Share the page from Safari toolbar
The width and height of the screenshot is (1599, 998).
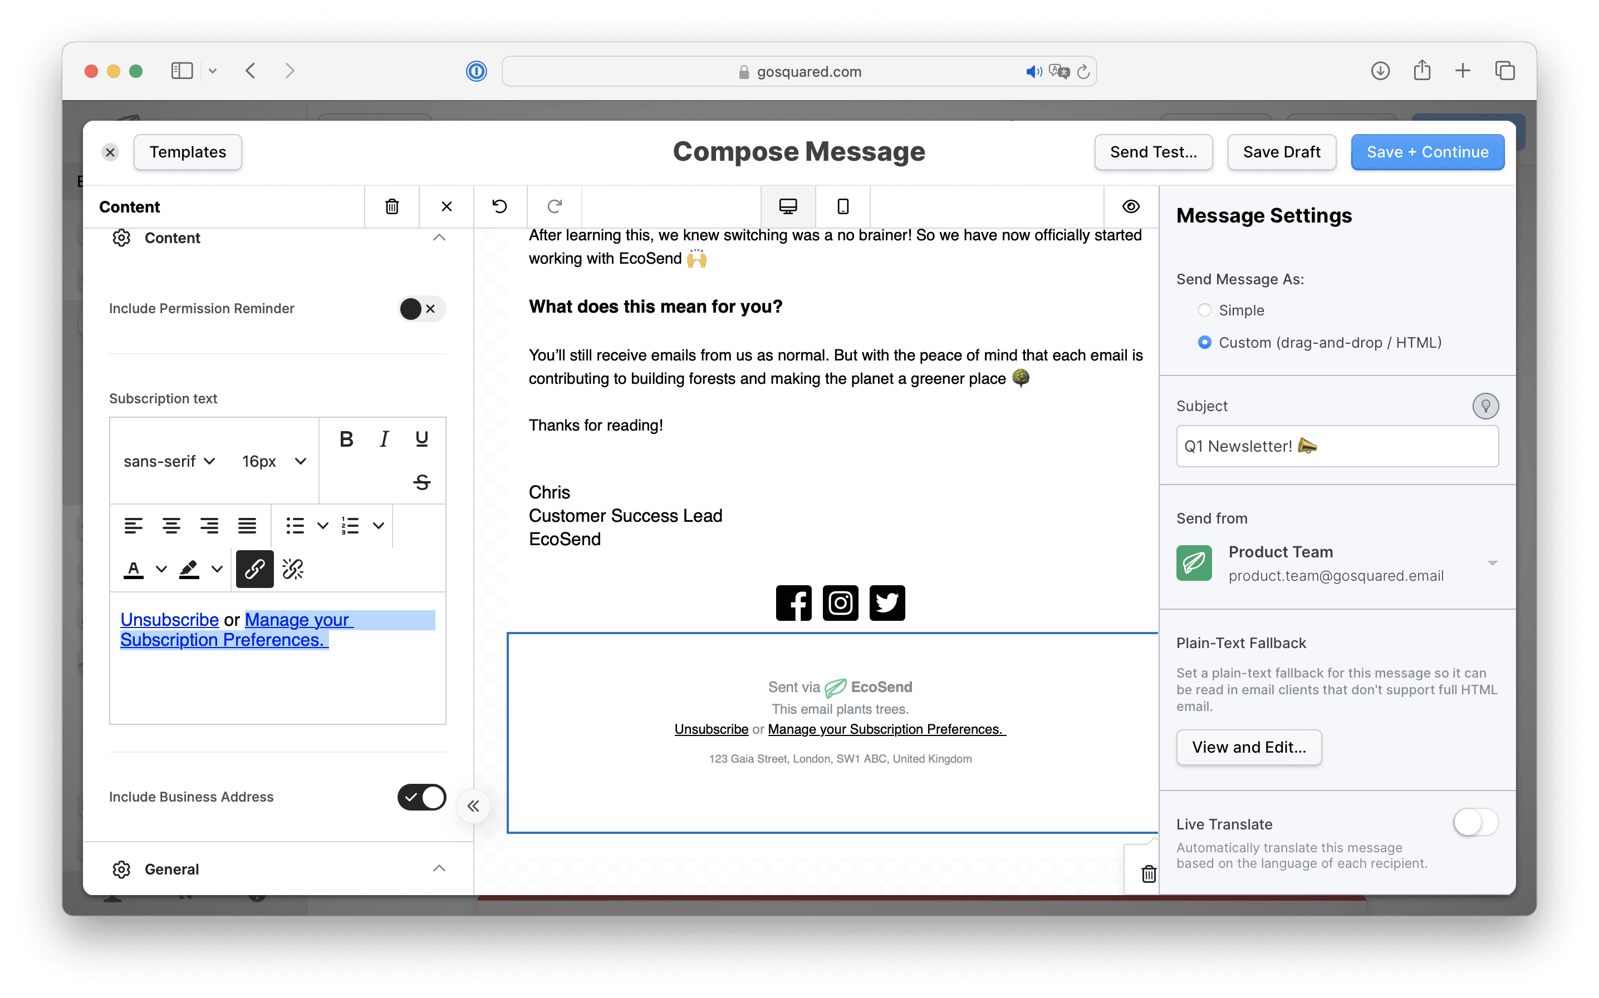tap(1422, 70)
